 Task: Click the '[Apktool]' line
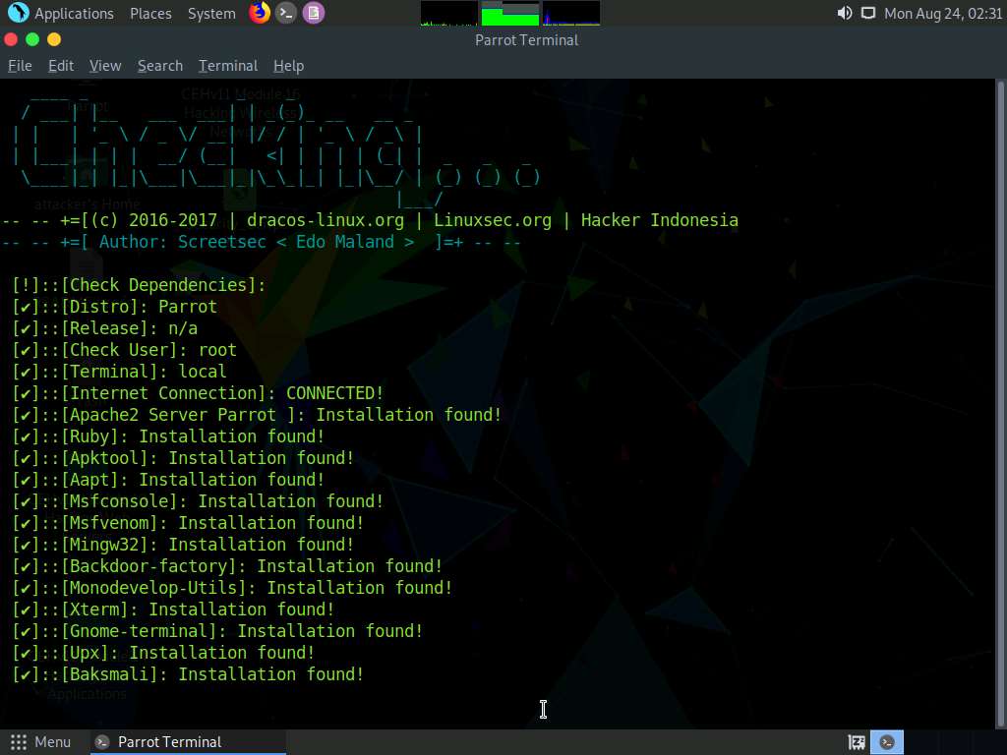(x=183, y=458)
